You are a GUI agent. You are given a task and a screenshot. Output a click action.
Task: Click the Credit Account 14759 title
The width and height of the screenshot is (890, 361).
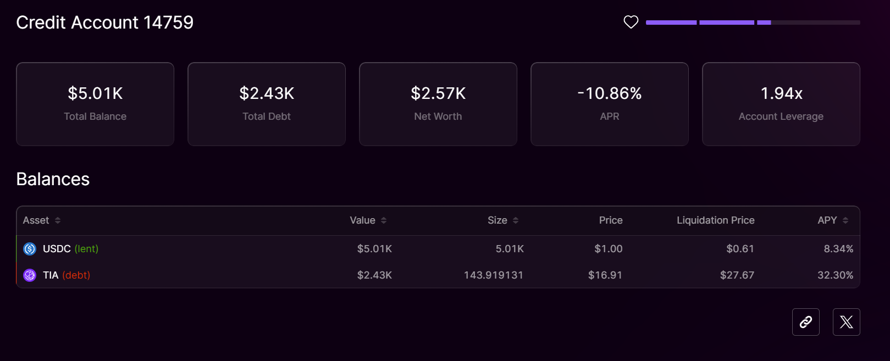pos(105,23)
